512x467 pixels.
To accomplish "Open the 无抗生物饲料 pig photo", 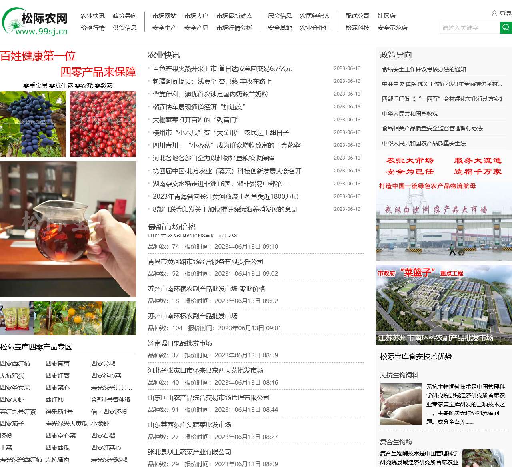I will click(x=401, y=404).
